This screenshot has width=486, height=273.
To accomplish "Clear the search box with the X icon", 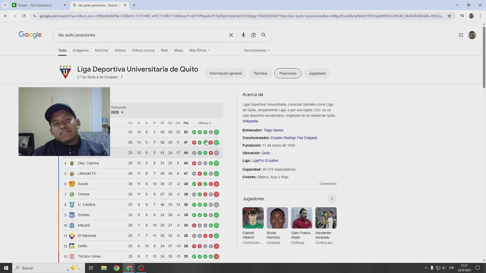I will coord(231,35).
